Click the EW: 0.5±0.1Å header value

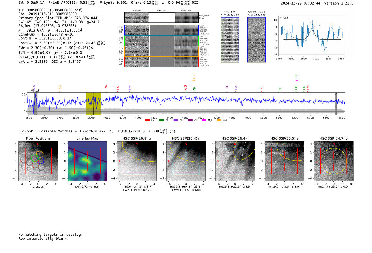point(32,2)
